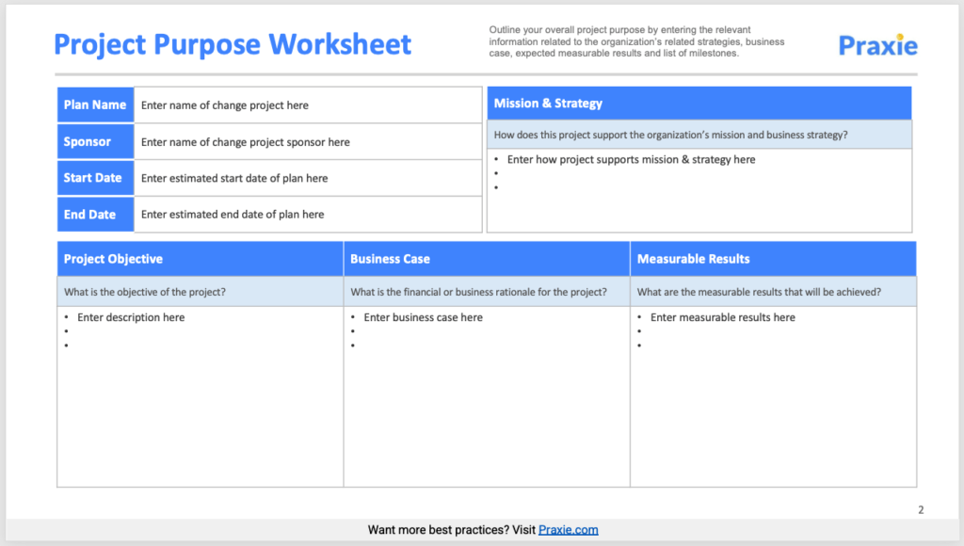Click 'How does this project support' question text
Image resolution: width=964 pixels, height=546 pixels.
670,135
